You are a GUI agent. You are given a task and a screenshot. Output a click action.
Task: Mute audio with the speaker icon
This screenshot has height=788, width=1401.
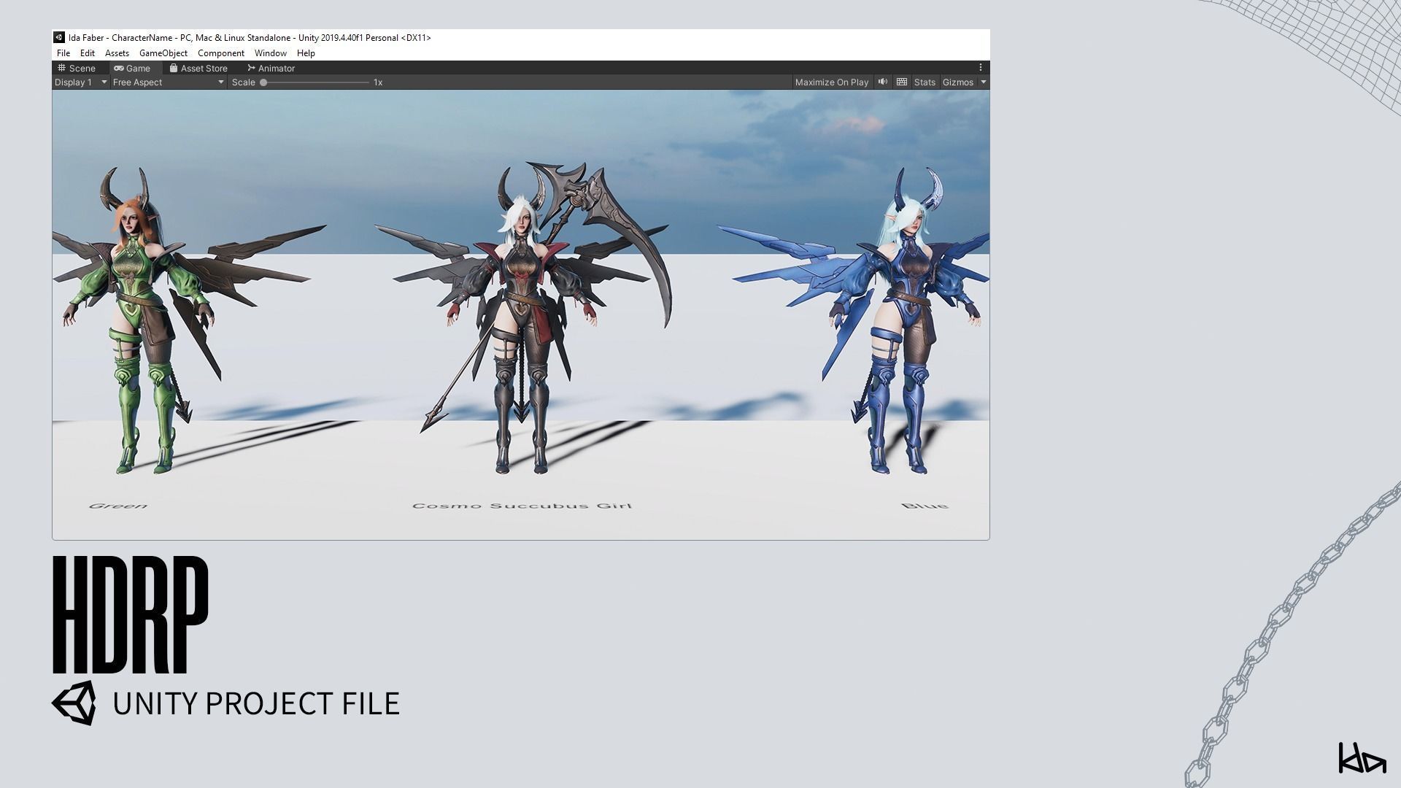click(x=882, y=82)
